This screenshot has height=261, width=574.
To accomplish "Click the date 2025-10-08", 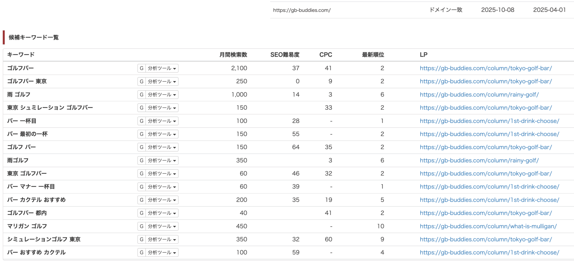I will click(x=498, y=10).
